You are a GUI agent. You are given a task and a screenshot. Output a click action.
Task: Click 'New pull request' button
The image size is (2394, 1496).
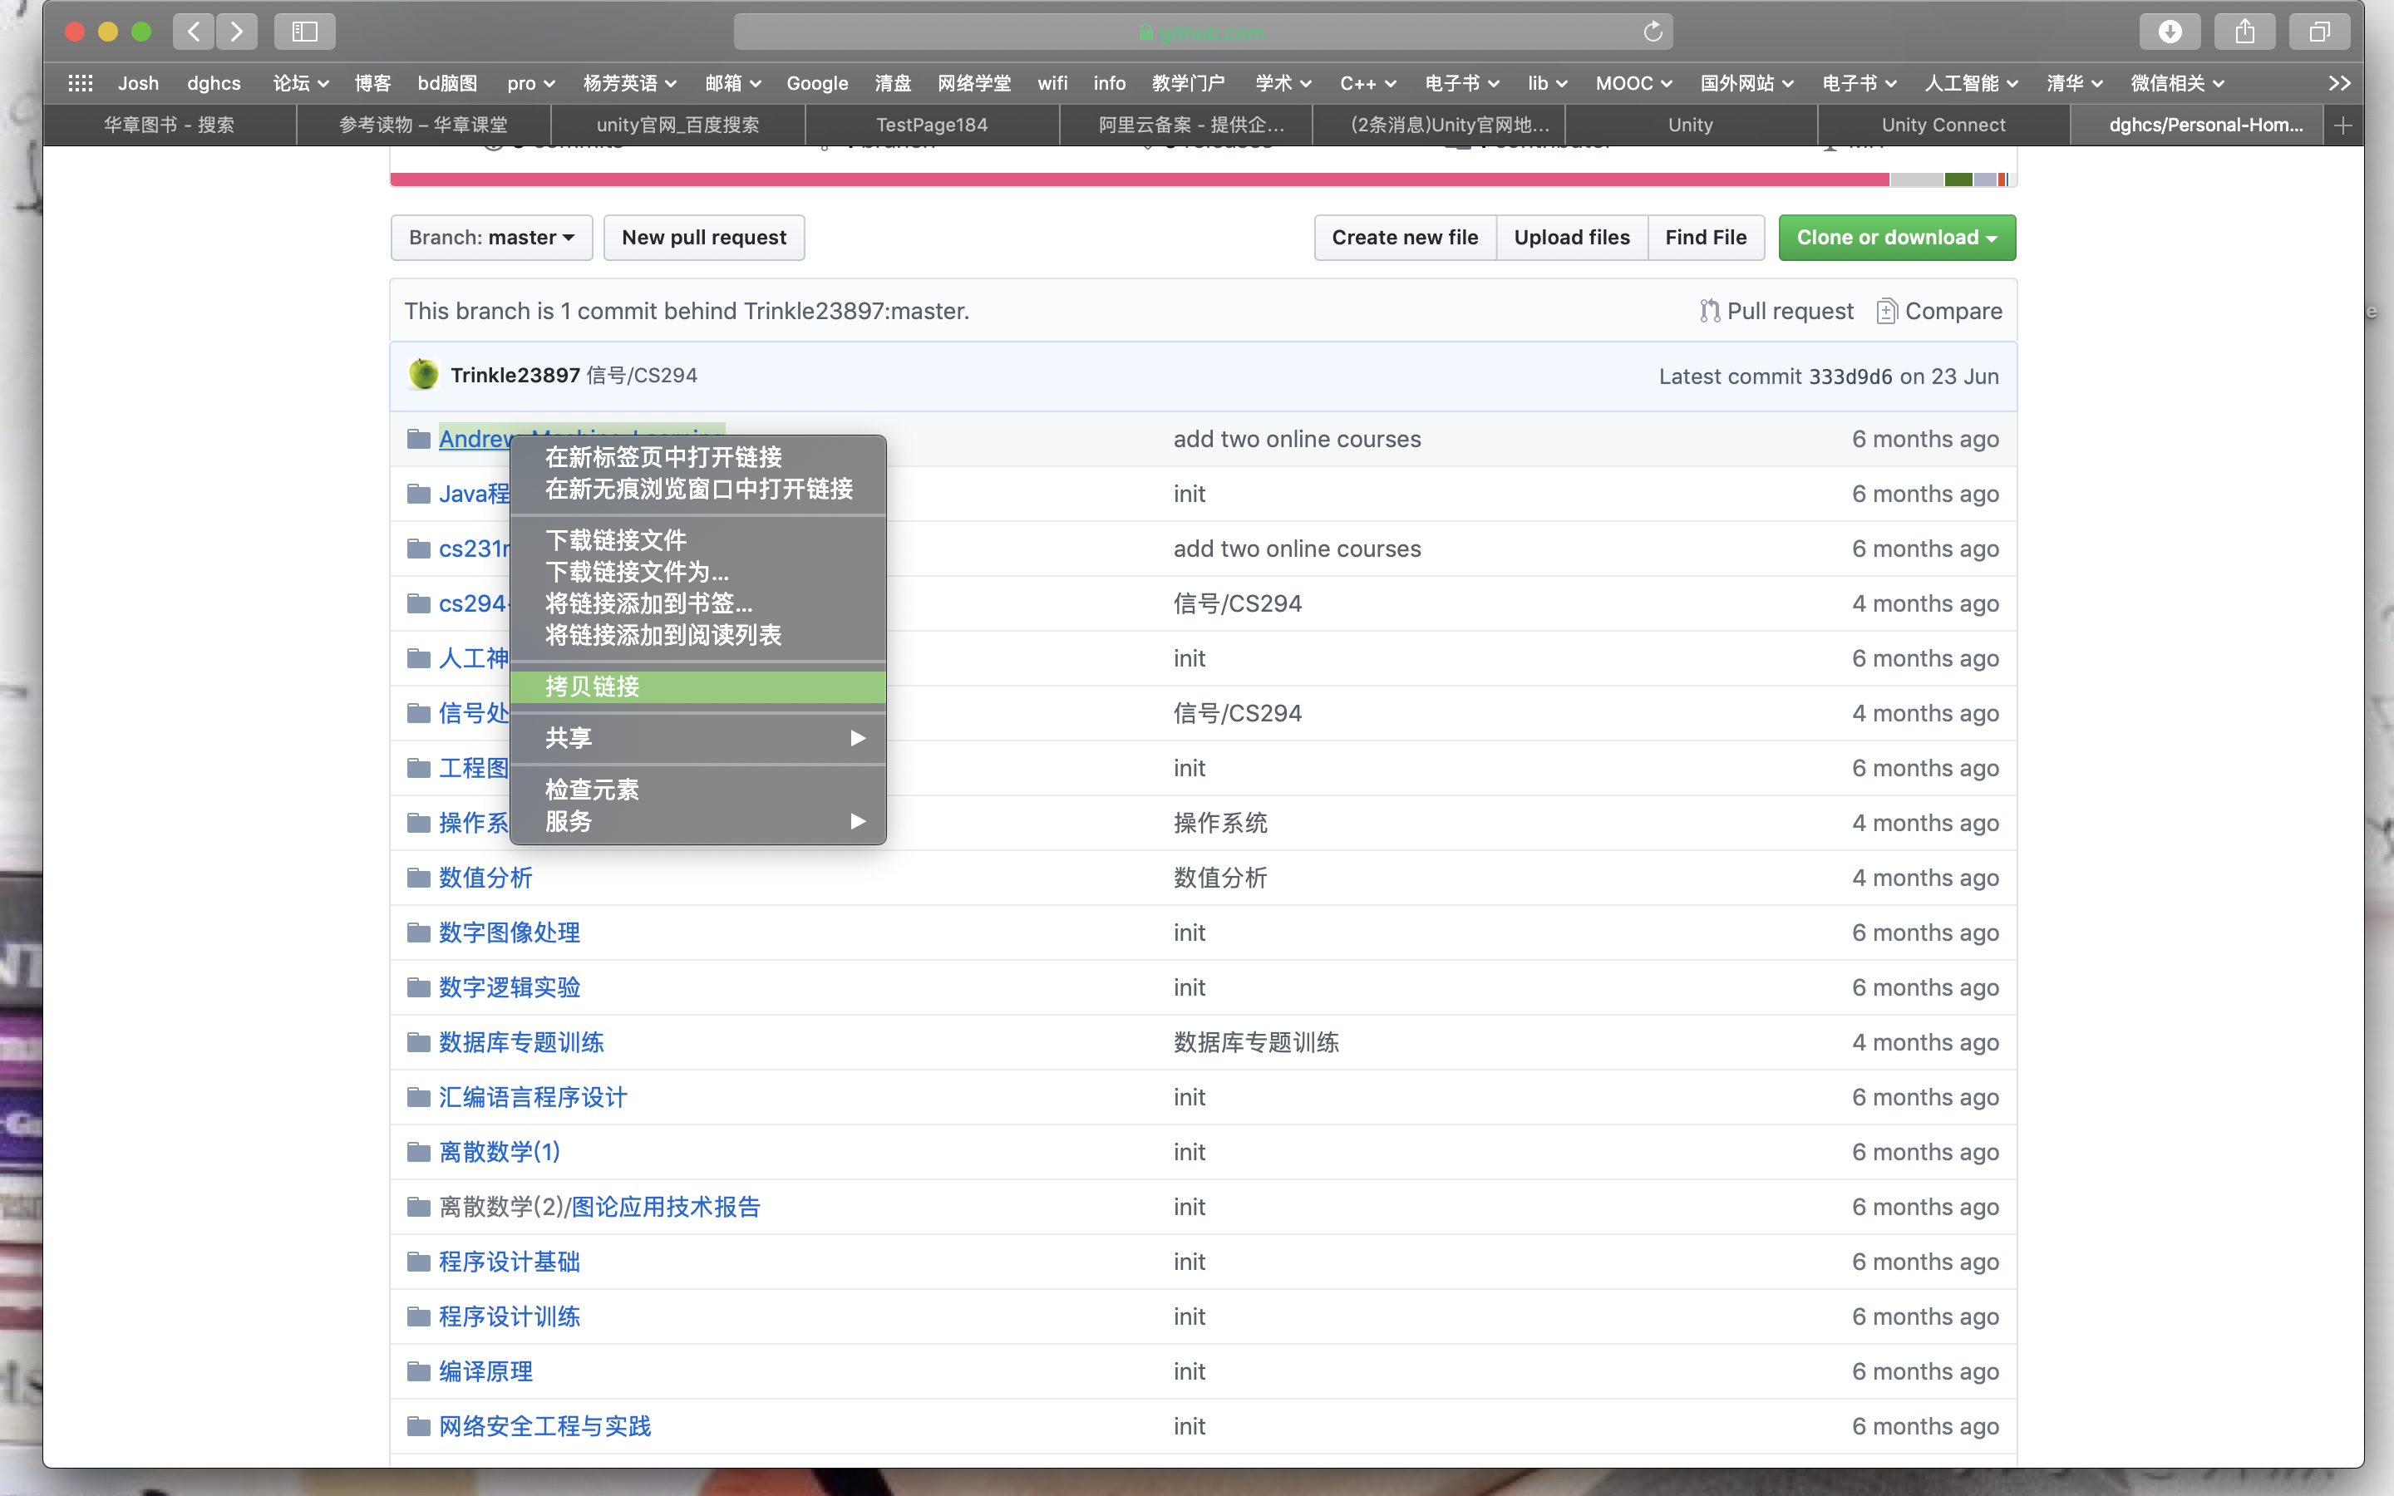tap(702, 236)
